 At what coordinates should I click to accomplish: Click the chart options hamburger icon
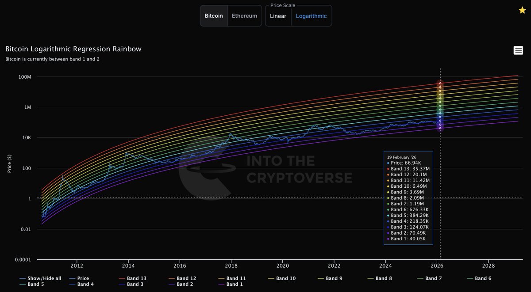pyautogui.click(x=518, y=50)
